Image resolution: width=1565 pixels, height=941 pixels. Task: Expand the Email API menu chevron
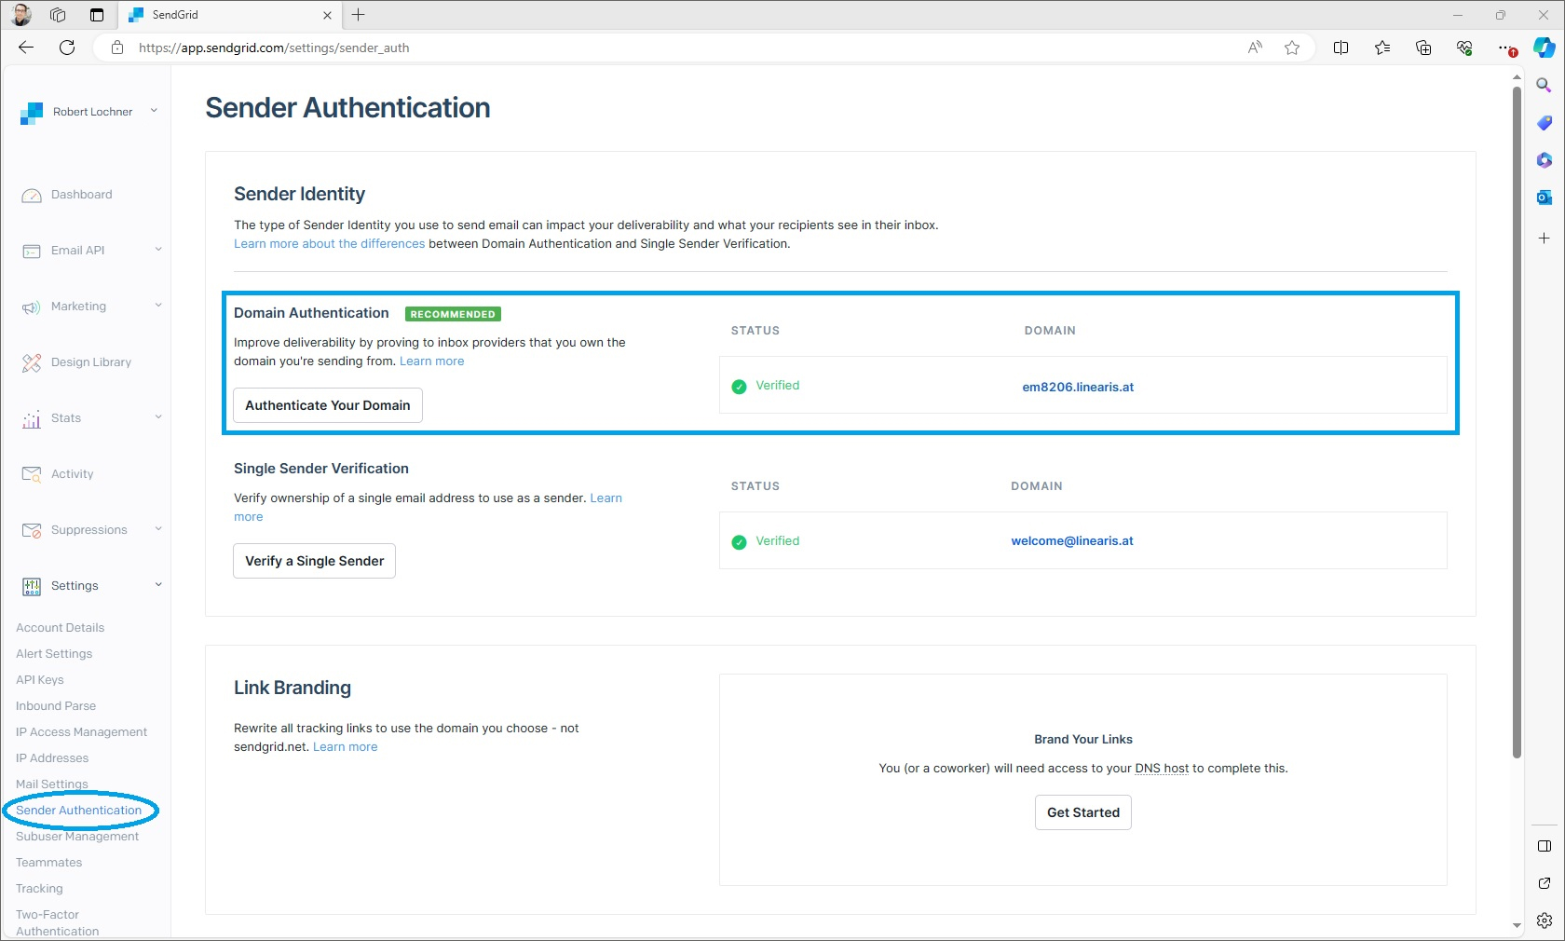pos(158,249)
